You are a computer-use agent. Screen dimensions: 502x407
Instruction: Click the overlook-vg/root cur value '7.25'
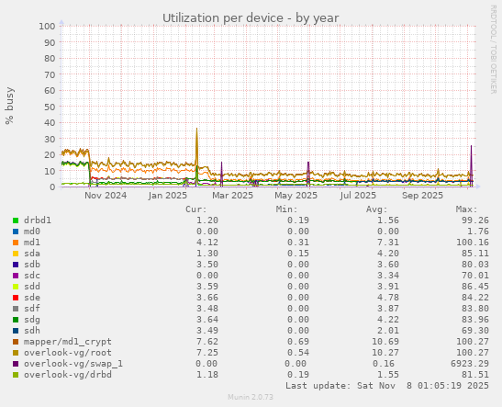[x=207, y=352]
